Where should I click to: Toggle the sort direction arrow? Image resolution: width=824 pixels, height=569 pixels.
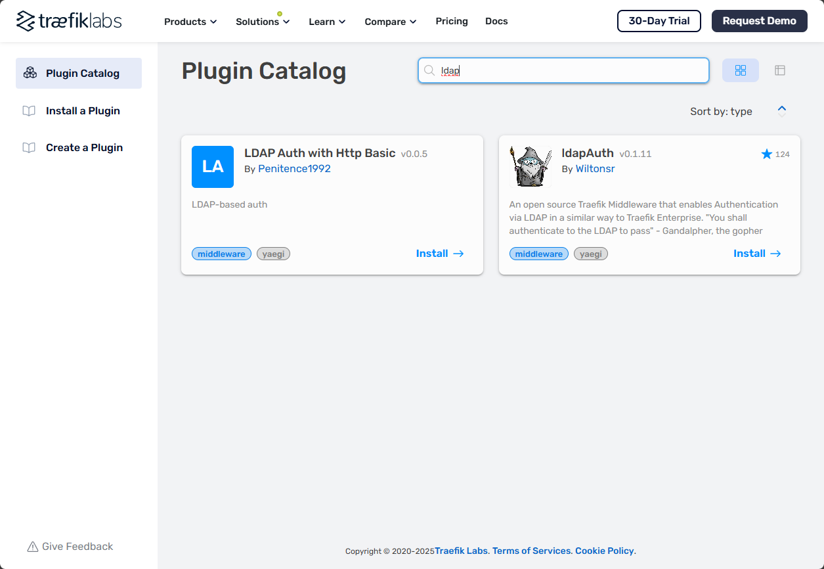[x=781, y=111]
